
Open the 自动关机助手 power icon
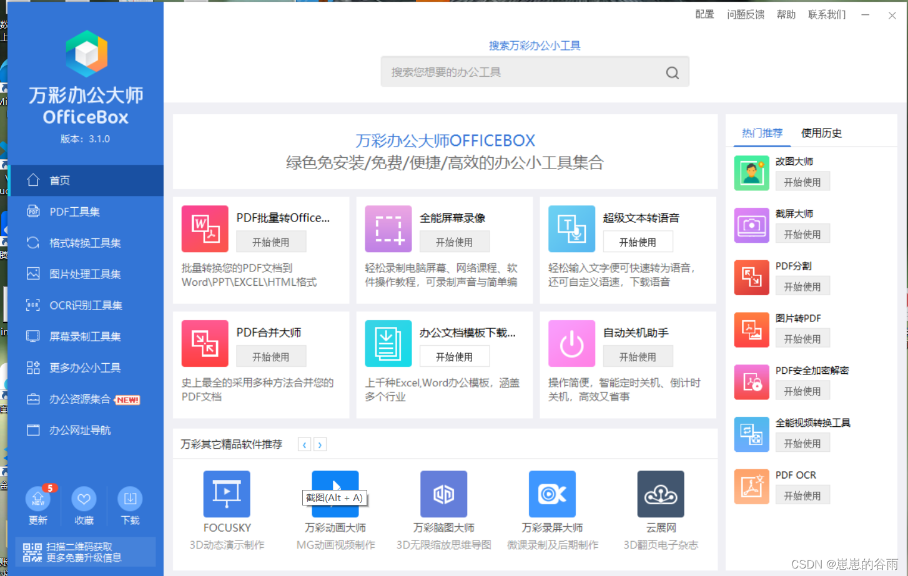click(572, 343)
